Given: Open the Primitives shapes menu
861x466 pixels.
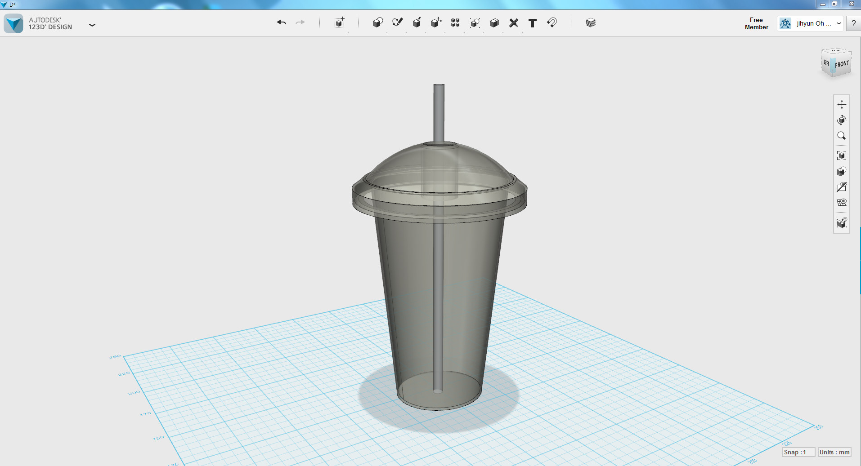Looking at the screenshot, I should [x=378, y=22].
